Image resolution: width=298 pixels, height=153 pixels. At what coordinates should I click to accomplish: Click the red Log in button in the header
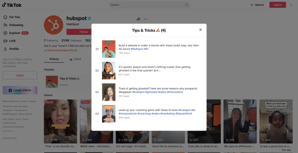point(277,5)
